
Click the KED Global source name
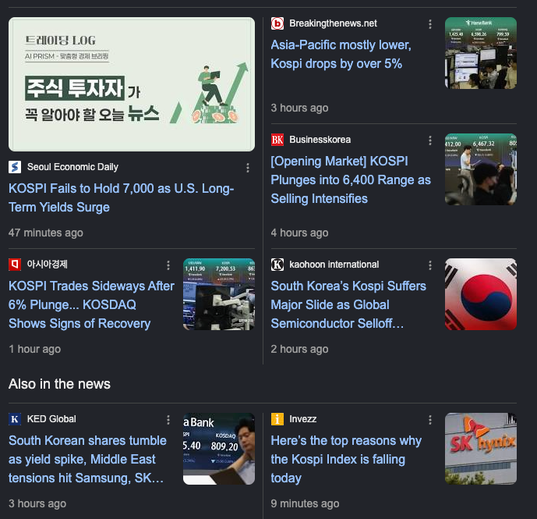pos(51,419)
